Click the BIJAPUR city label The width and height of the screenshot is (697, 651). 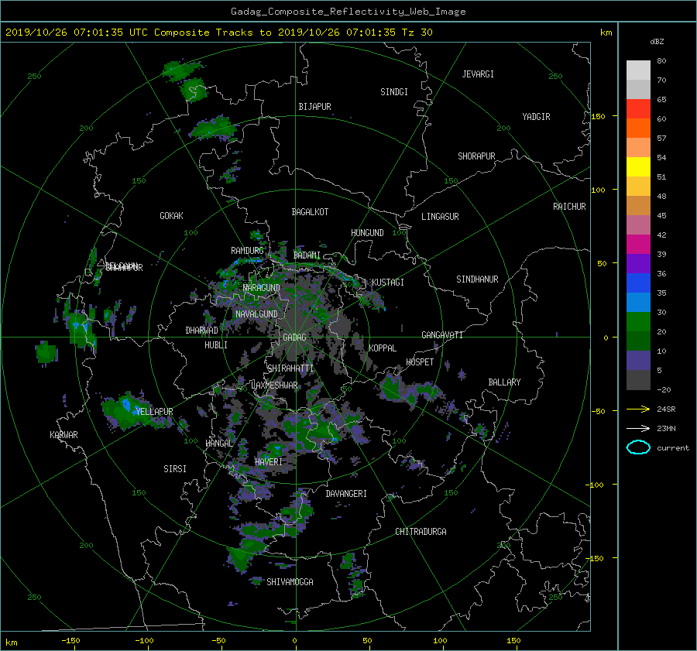point(314,107)
